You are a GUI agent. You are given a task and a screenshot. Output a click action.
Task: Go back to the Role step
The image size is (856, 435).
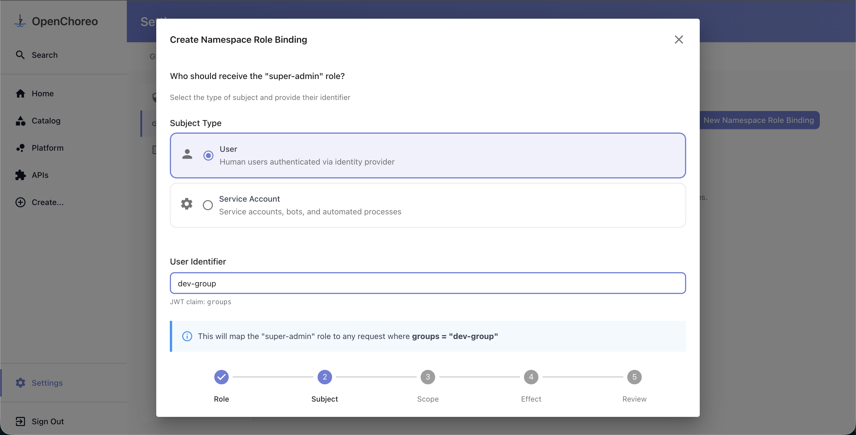click(x=221, y=377)
